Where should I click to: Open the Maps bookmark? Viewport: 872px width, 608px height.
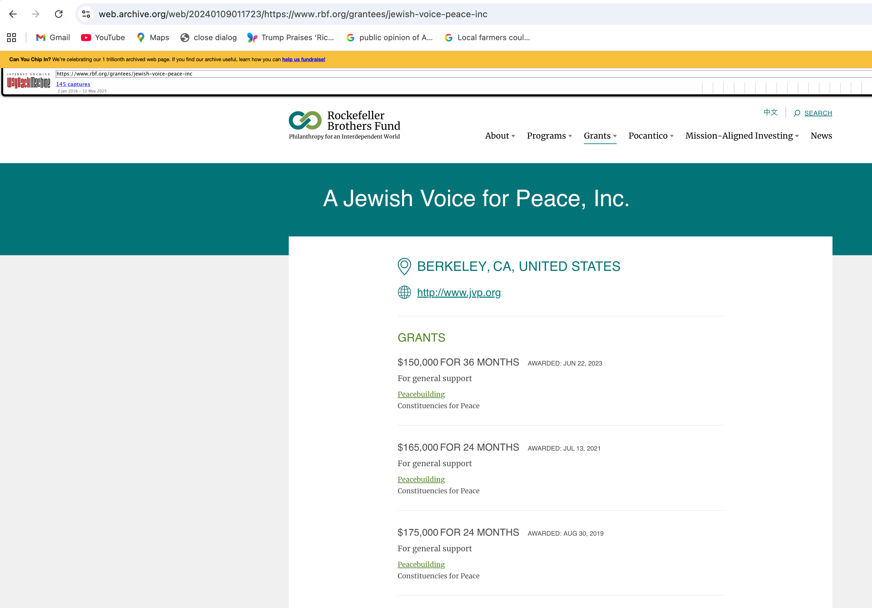(153, 37)
